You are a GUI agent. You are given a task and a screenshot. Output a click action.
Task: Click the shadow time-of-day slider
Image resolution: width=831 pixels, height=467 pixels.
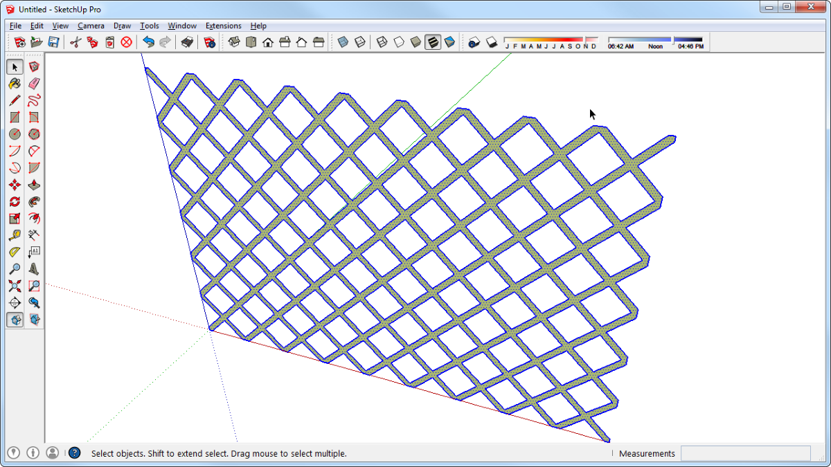(x=655, y=39)
